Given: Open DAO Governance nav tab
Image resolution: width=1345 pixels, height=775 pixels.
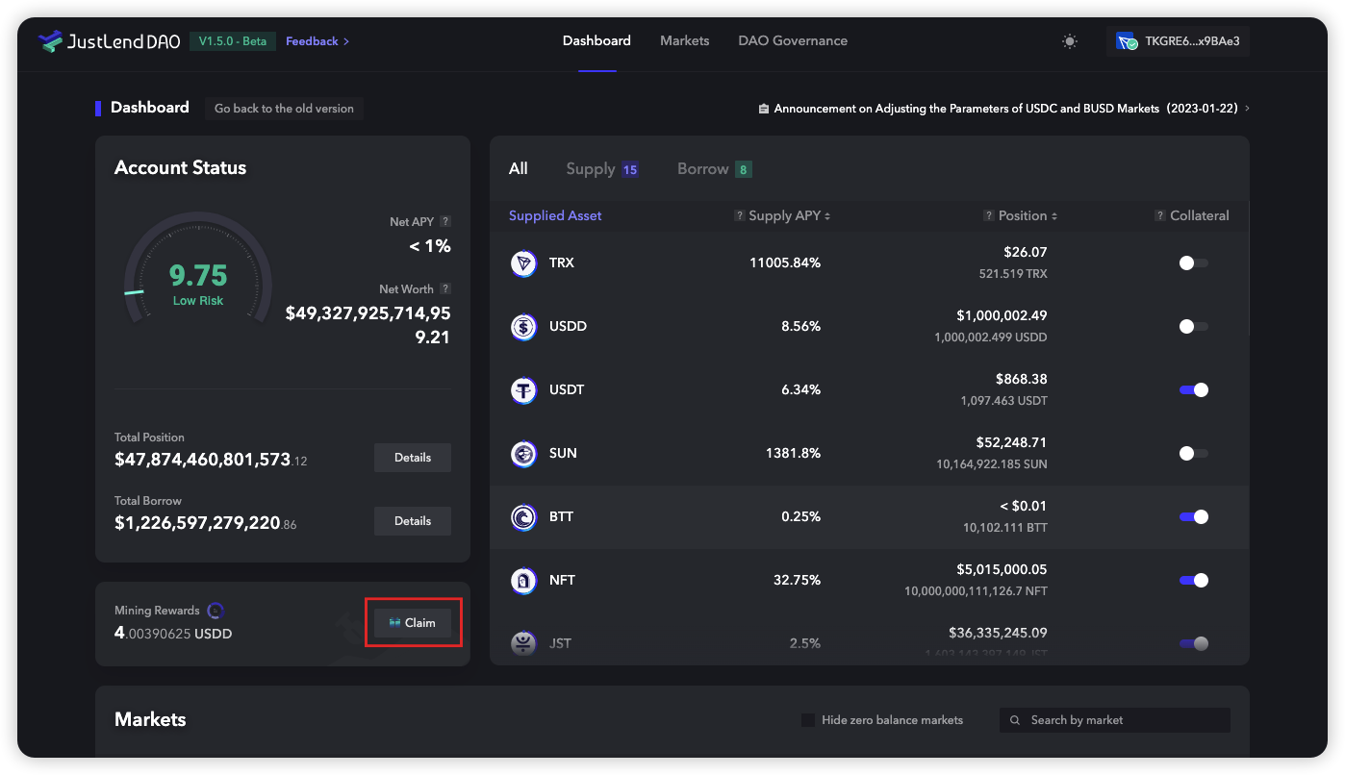Looking at the screenshot, I should pyautogui.click(x=793, y=40).
